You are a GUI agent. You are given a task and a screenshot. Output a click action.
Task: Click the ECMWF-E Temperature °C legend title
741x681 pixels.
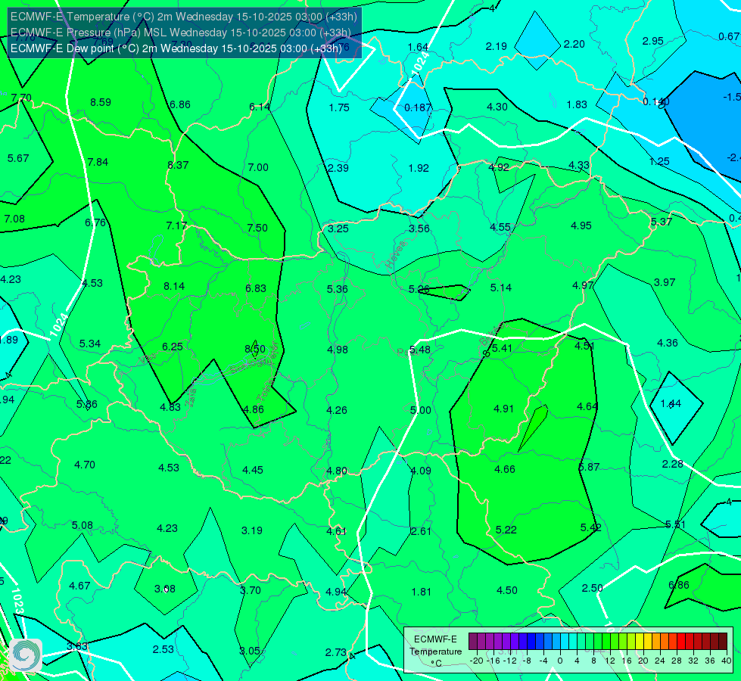(x=435, y=651)
